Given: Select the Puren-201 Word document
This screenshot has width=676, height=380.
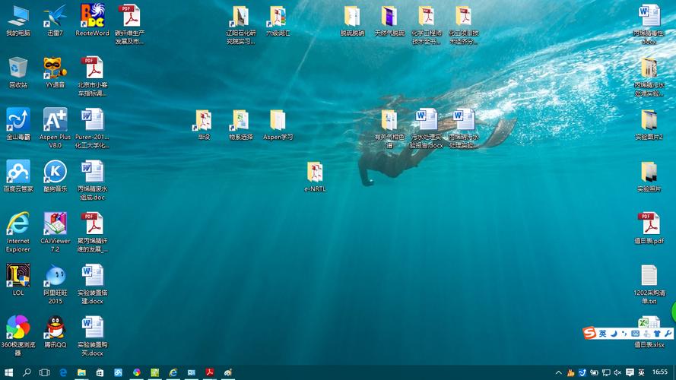Looking at the screenshot, I should tap(92, 128).
